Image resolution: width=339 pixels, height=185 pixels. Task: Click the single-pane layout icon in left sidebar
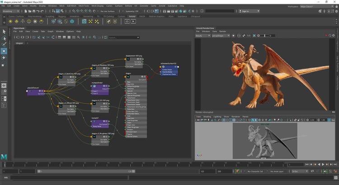click(4, 85)
